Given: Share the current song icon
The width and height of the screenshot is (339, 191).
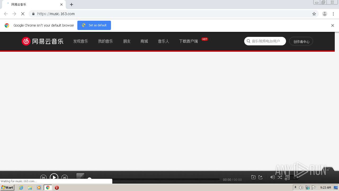Looking at the screenshot, I should tap(260, 177).
